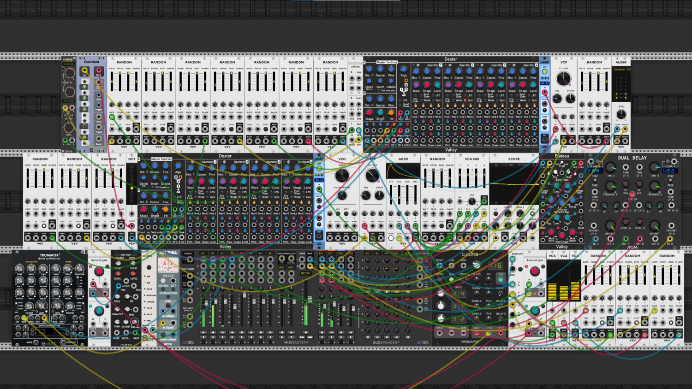Click the tuner display on Hot Tuna
Image resolution: width=692 pixels, height=389 pixels.
pos(167,265)
